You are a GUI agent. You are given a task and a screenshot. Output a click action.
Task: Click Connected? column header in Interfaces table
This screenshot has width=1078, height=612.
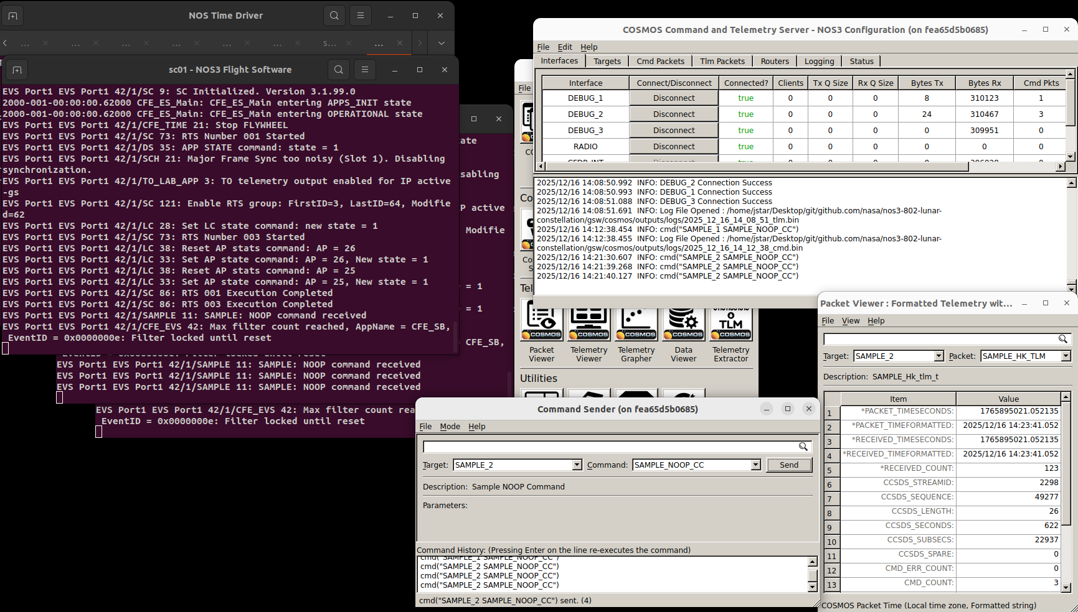click(x=746, y=83)
